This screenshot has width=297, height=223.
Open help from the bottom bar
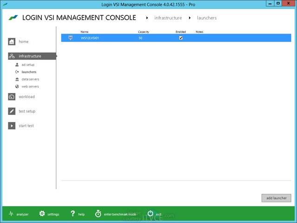[x=81, y=214]
